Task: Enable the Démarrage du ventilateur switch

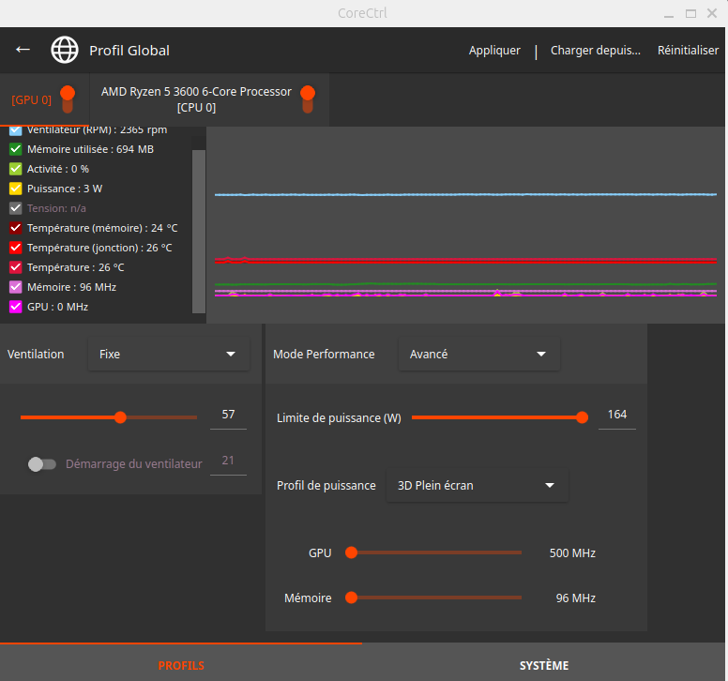Action: [41, 463]
